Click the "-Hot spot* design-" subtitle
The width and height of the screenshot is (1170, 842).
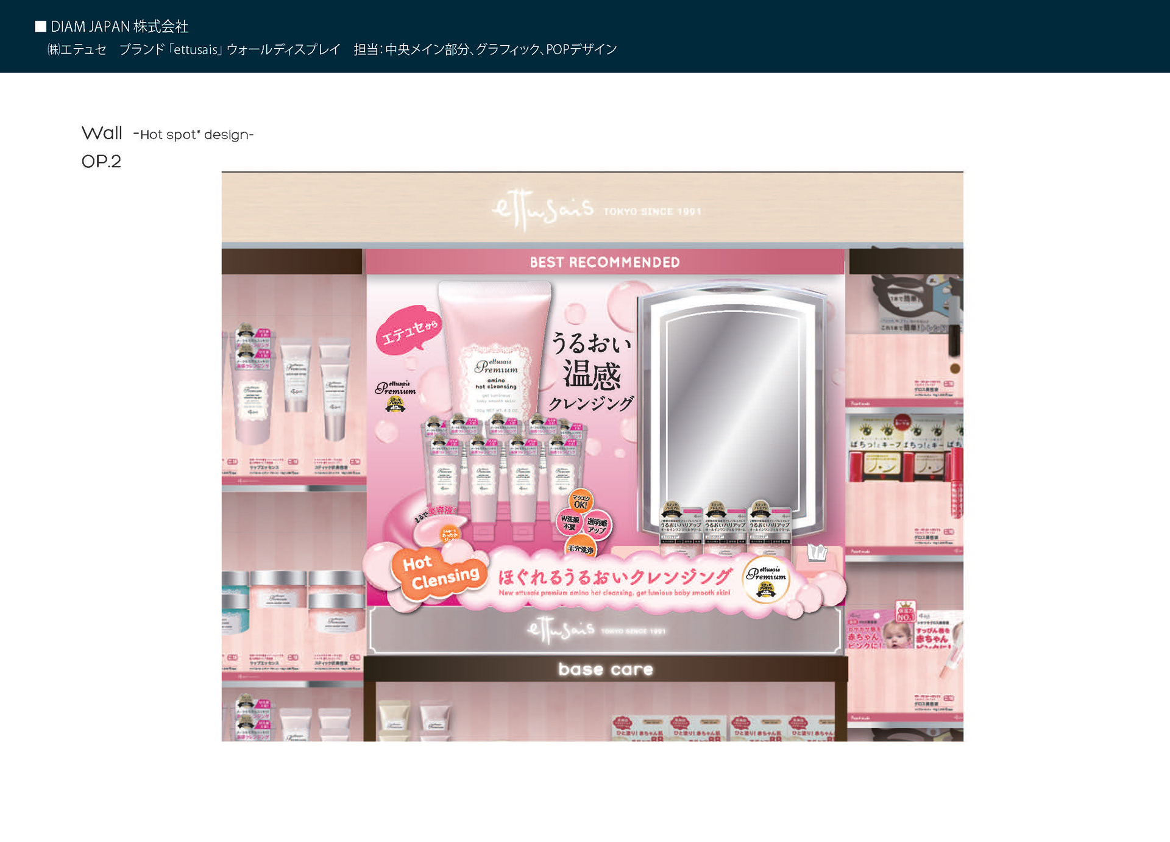tap(193, 135)
